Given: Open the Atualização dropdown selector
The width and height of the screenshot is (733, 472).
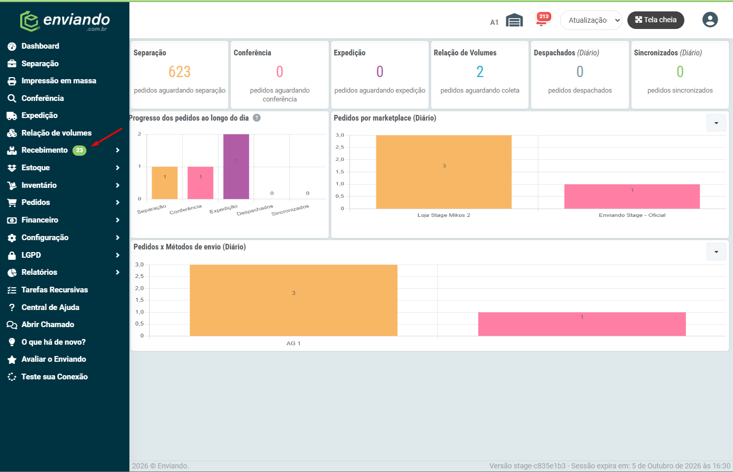Looking at the screenshot, I should coord(591,20).
